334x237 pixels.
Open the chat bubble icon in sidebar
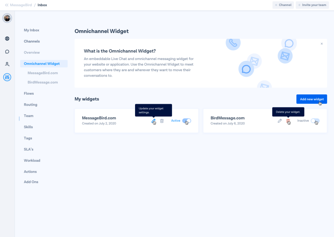7,51
